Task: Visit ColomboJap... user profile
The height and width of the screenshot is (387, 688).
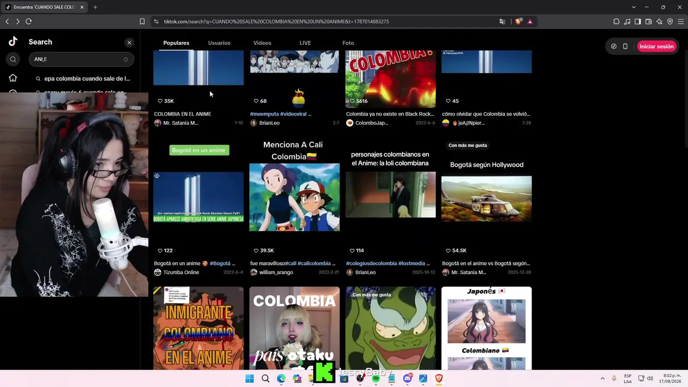Action: coord(371,123)
